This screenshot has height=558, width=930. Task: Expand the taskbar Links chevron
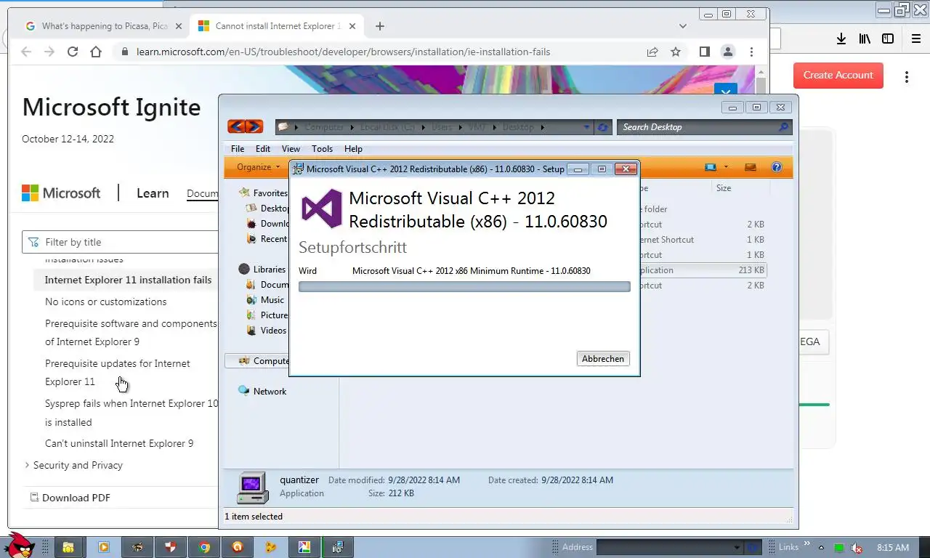pyautogui.click(x=806, y=545)
